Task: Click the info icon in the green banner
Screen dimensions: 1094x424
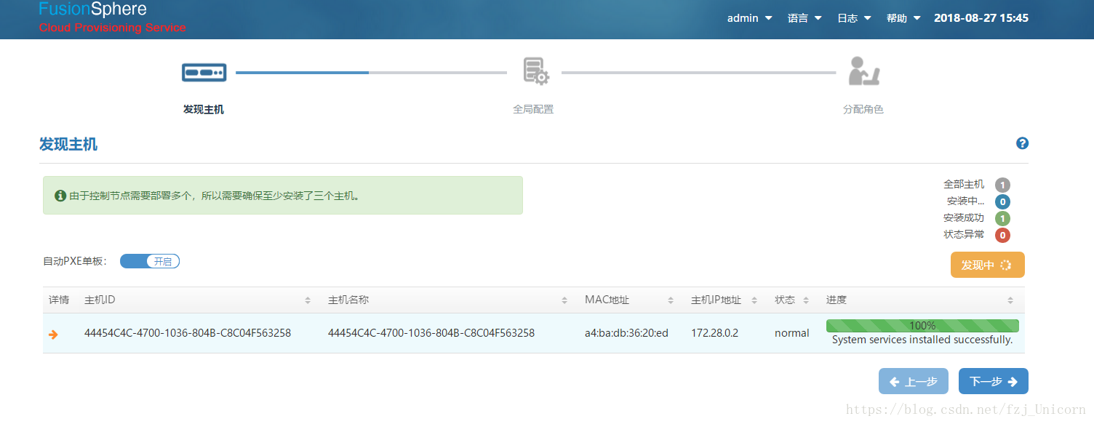Action: pos(60,195)
